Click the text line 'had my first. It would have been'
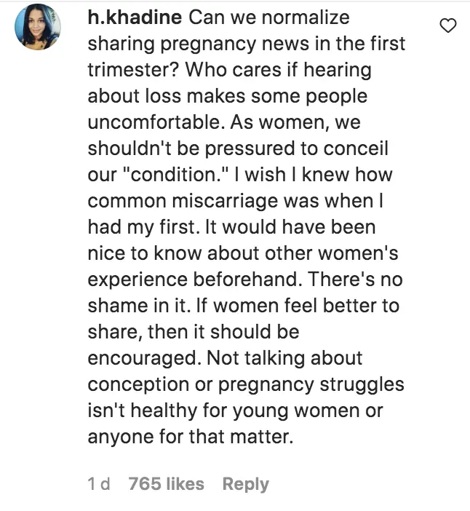The width and height of the screenshot is (470, 511). [231, 226]
